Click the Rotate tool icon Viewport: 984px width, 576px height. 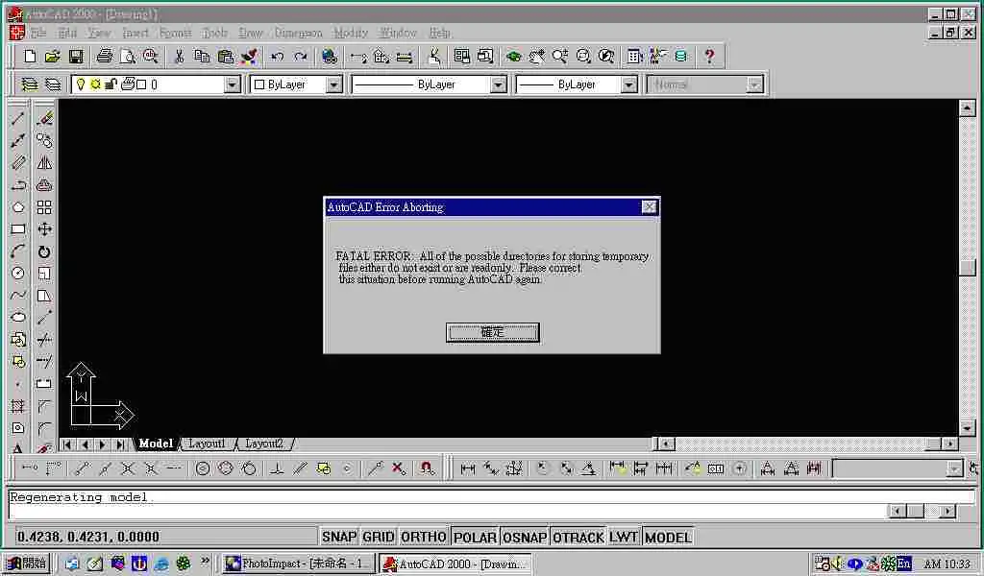tap(44, 252)
